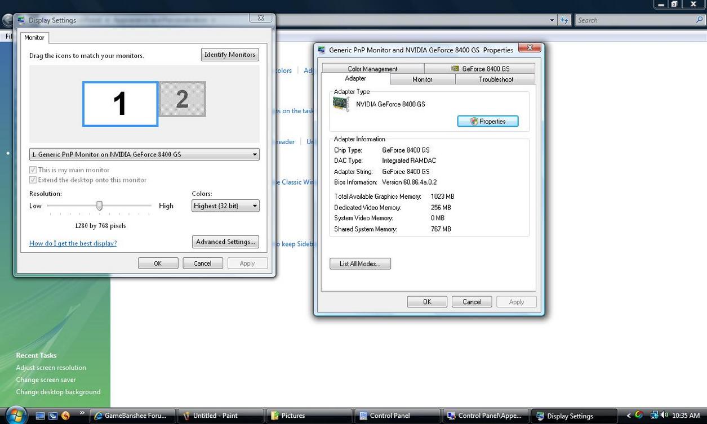Click the colorful circular tray icon
This screenshot has height=424, width=707.
[x=640, y=416]
